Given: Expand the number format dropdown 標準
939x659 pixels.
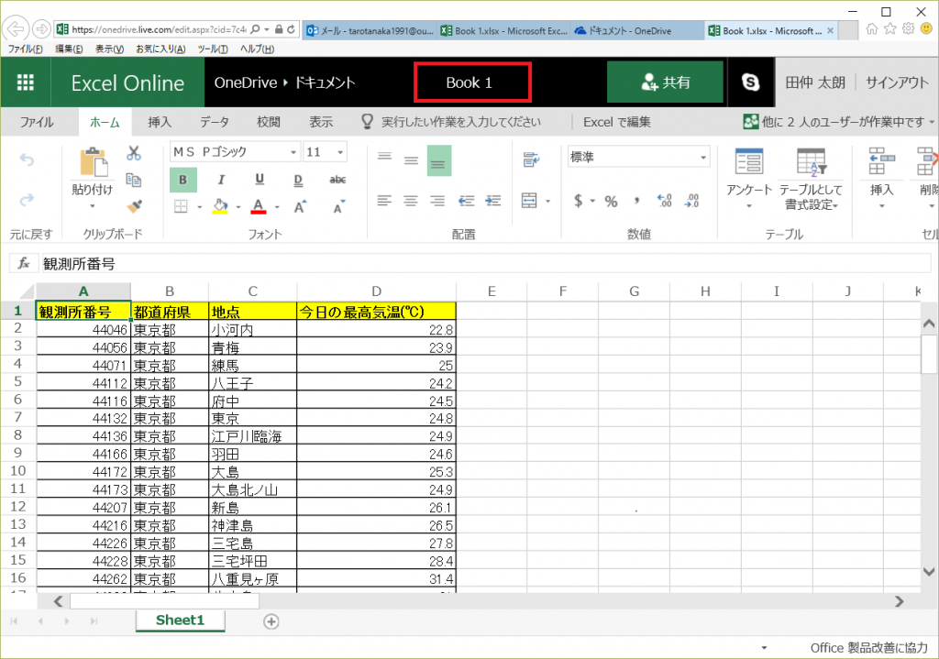Looking at the screenshot, I should [703, 158].
